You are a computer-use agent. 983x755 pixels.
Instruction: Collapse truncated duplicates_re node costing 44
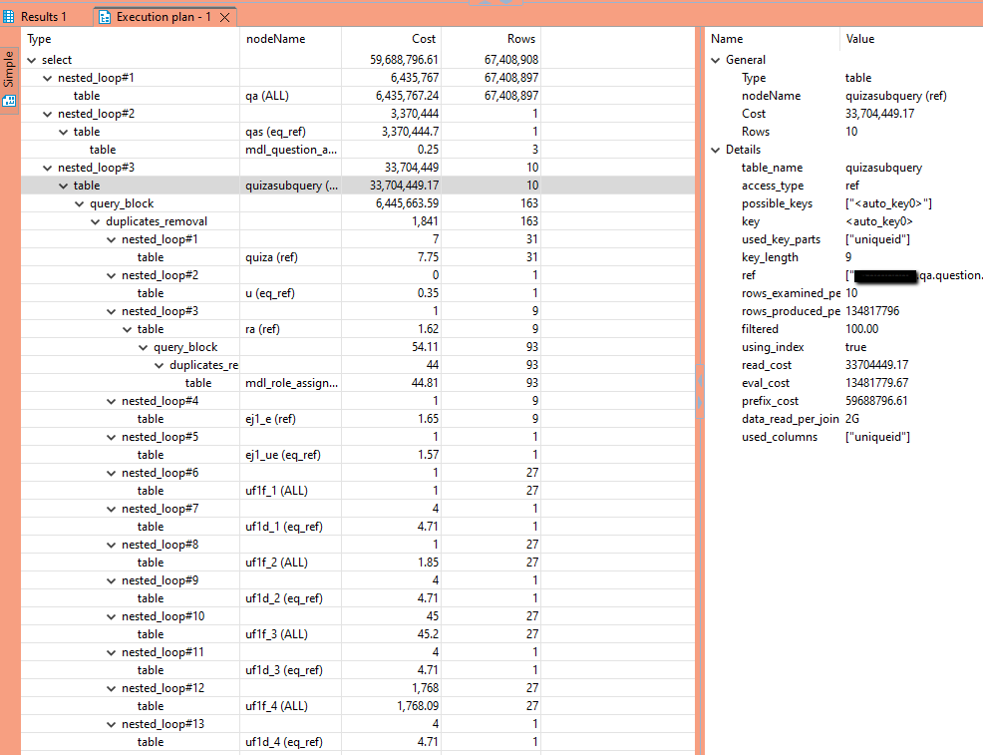coord(160,366)
